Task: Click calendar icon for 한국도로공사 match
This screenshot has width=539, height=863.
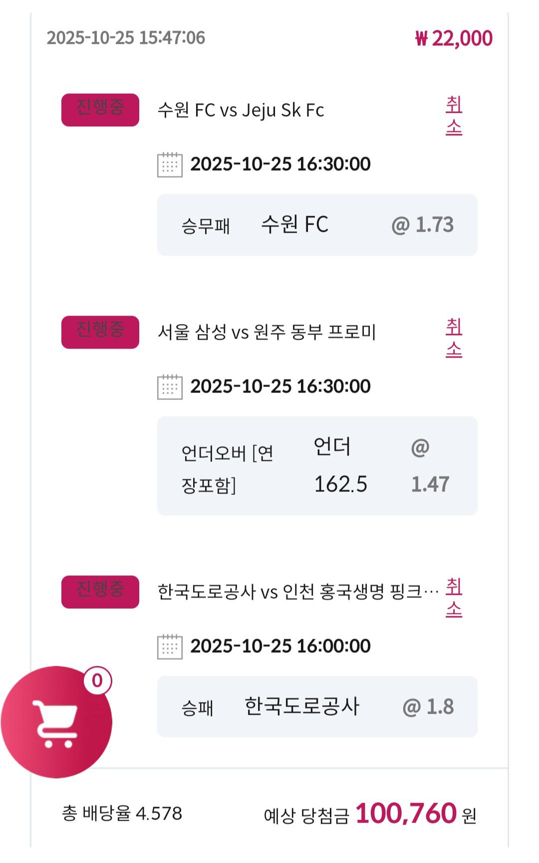Action: 170,647
